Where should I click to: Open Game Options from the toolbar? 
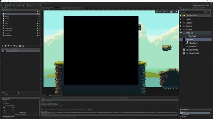pyautogui.click(x=28, y=6)
